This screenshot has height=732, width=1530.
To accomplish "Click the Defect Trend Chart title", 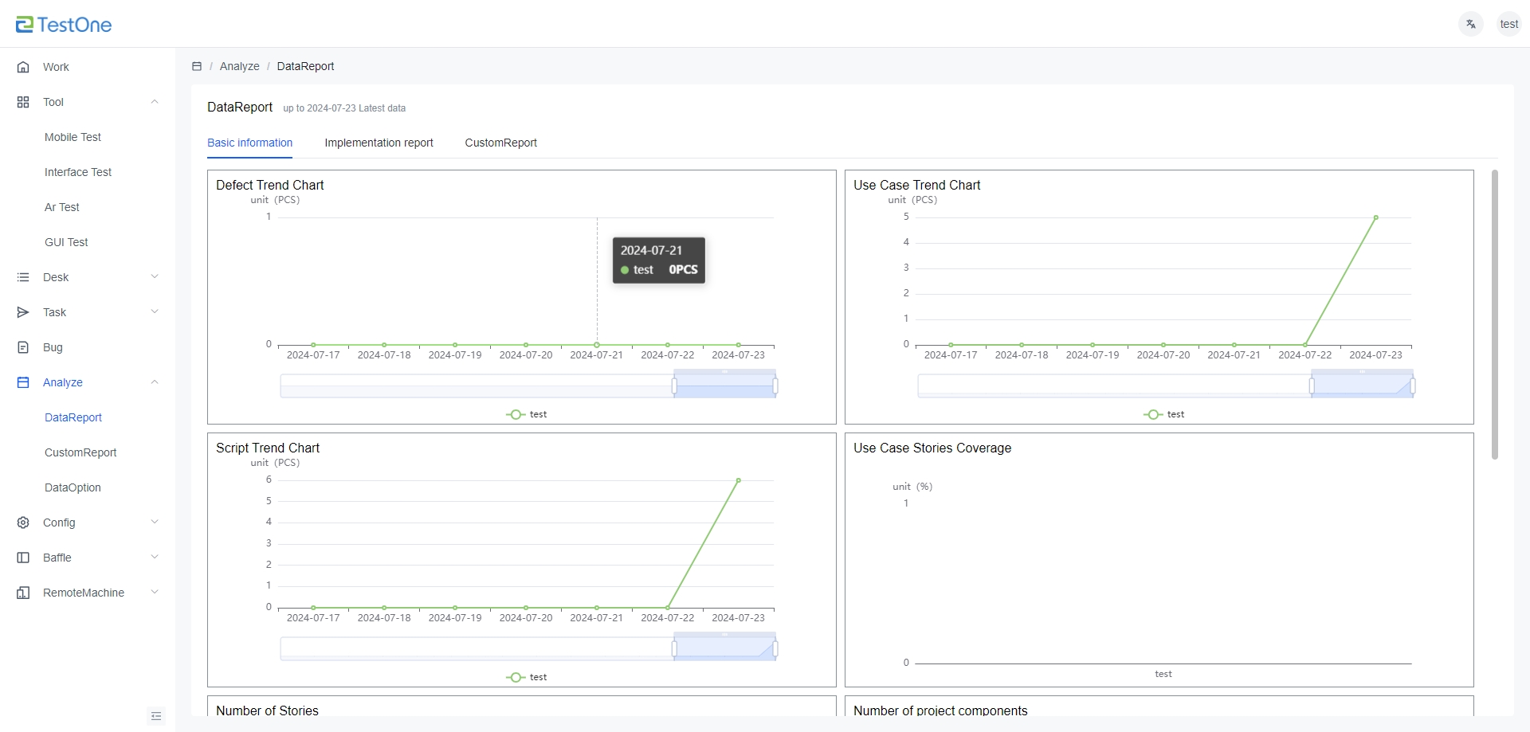I will click(x=270, y=185).
